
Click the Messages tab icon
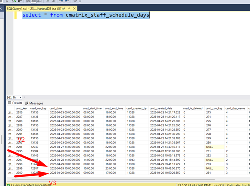pos(26,103)
